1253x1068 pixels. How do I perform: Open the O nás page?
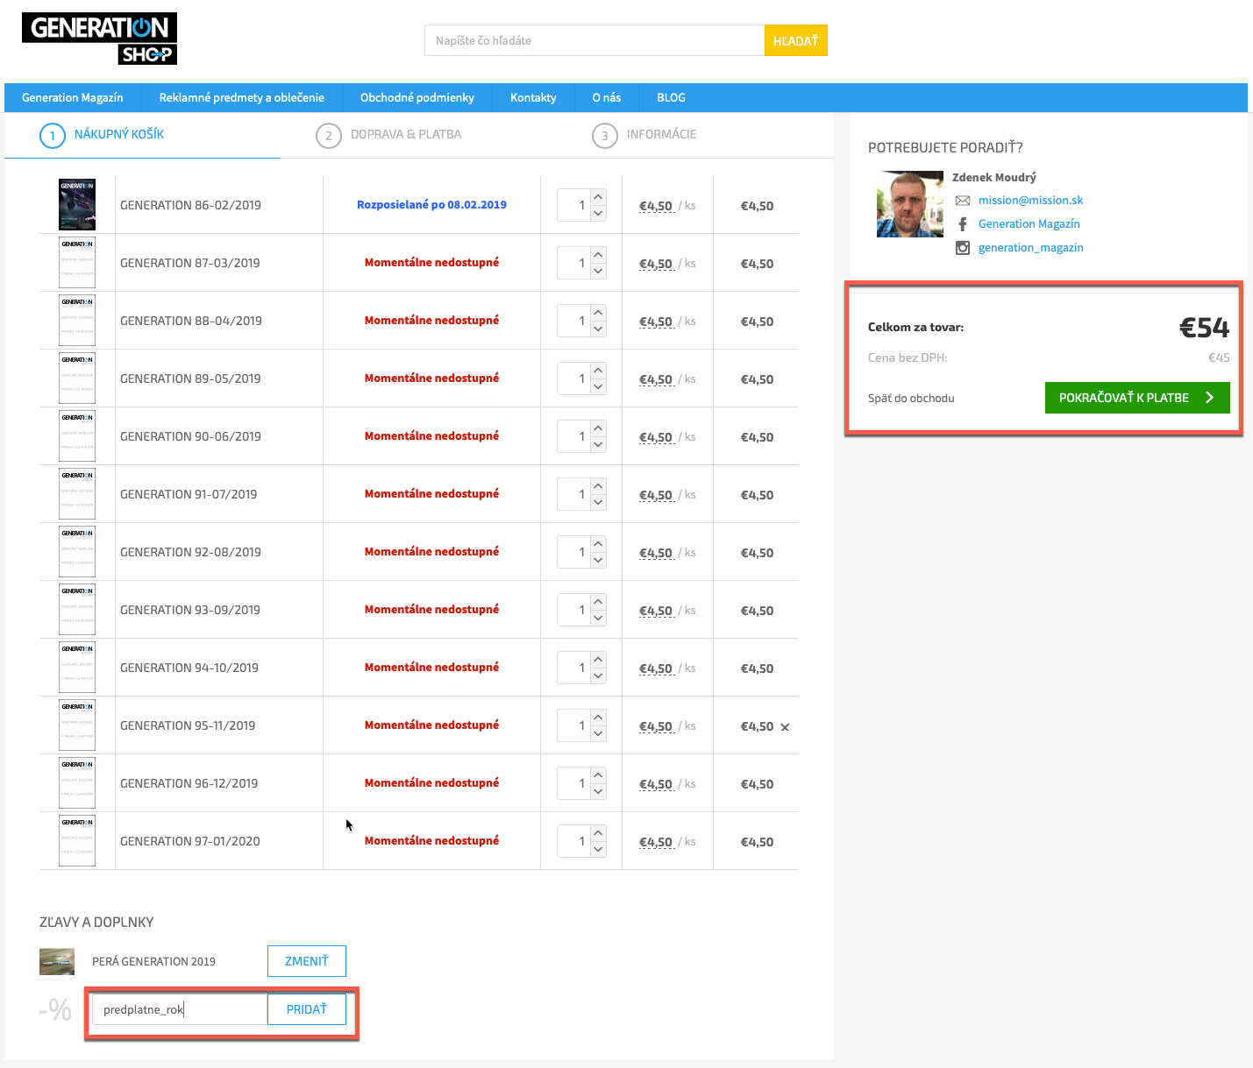[x=607, y=97]
